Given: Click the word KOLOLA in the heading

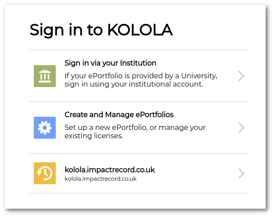Looking at the screenshot, I should point(140,30).
